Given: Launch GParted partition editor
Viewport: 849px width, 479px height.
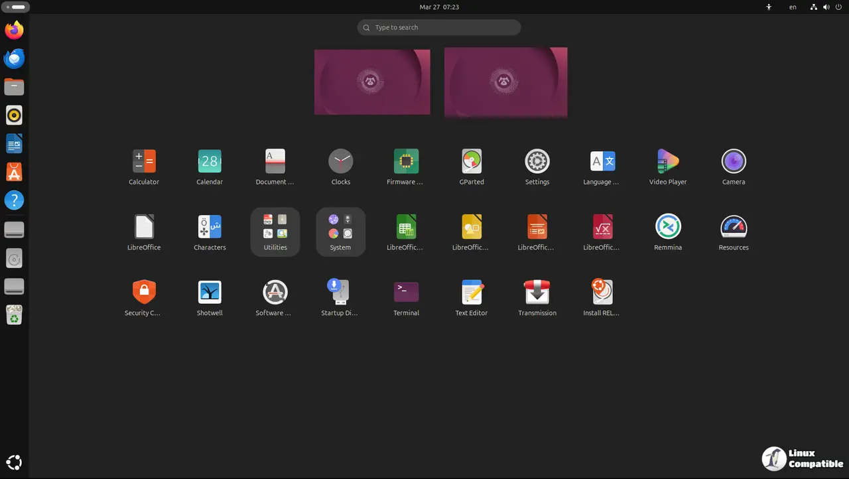Looking at the screenshot, I should 472,161.
